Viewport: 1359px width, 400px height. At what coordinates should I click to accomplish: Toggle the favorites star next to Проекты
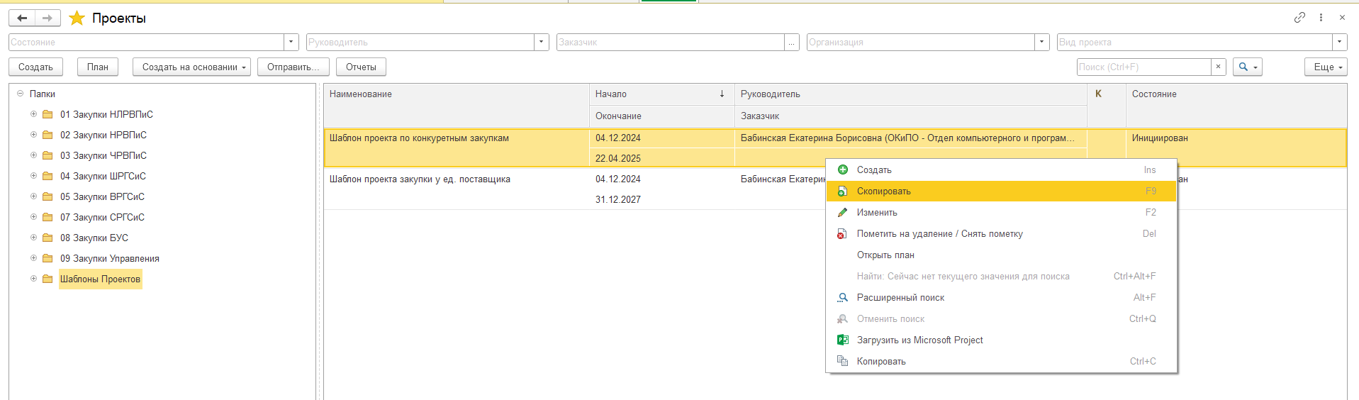point(77,18)
